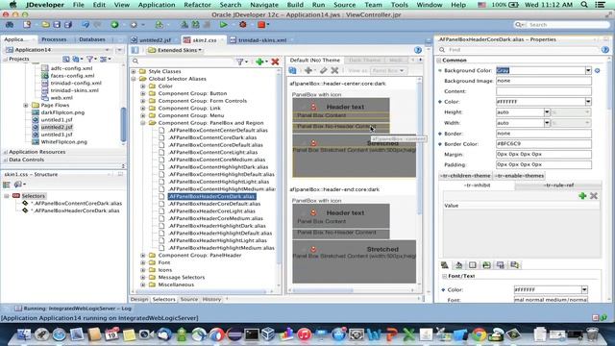
Task: Click the red Terminate stop icon
Action: pyautogui.click(x=261, y=25)
